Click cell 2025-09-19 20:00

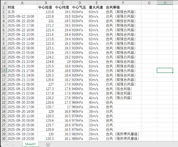[22, 139]
